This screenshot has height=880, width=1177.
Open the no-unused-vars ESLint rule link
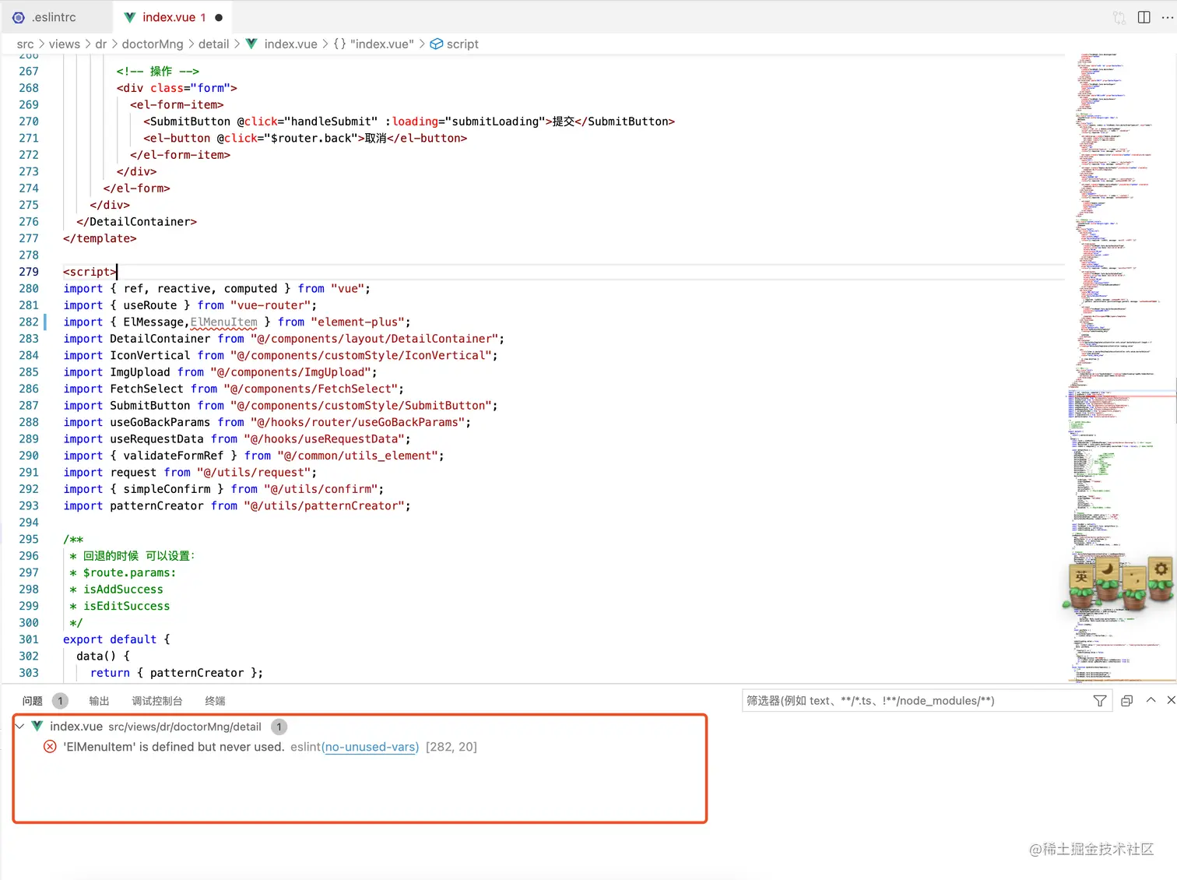click(371, 747)
